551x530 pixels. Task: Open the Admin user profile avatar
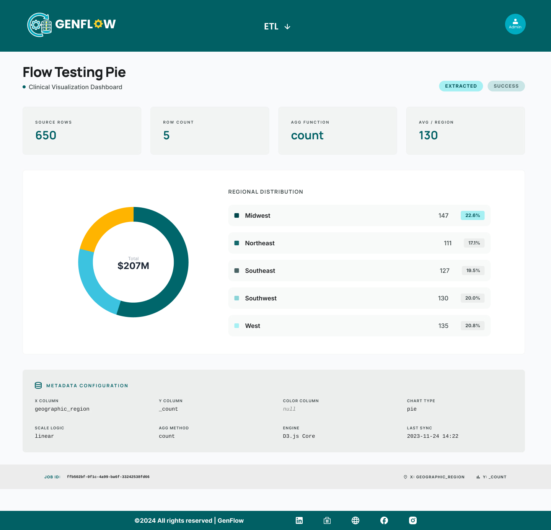515,24
